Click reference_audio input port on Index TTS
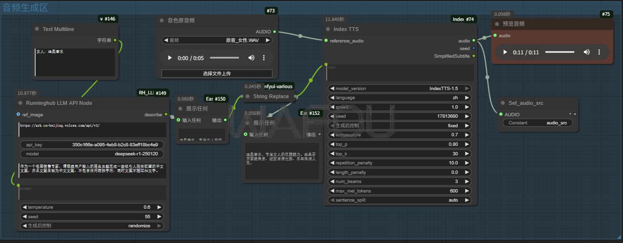 click(x=326, y=40)
